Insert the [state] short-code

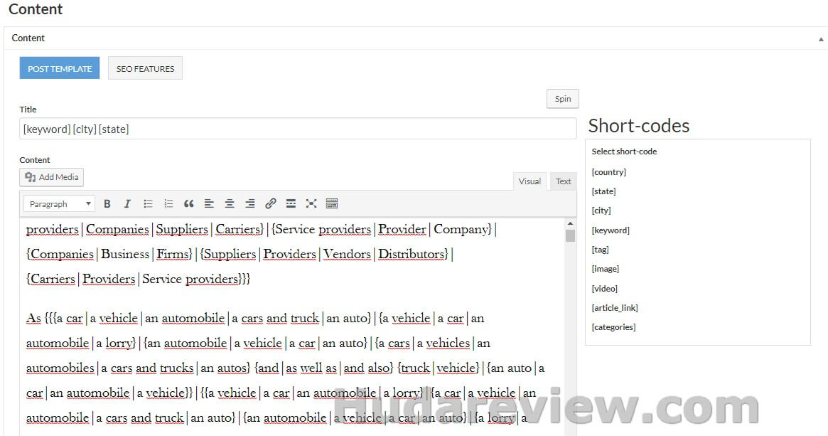603,191
